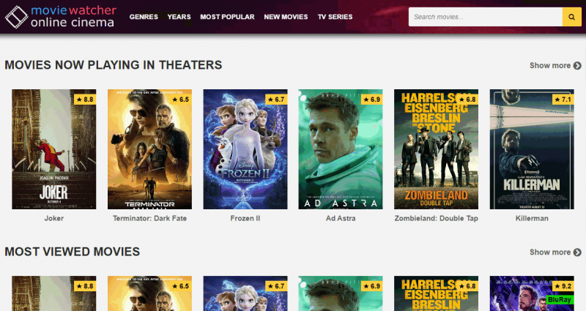Focus the Search movies text field
The image size is (586, 311).
[x=484, y=17]
